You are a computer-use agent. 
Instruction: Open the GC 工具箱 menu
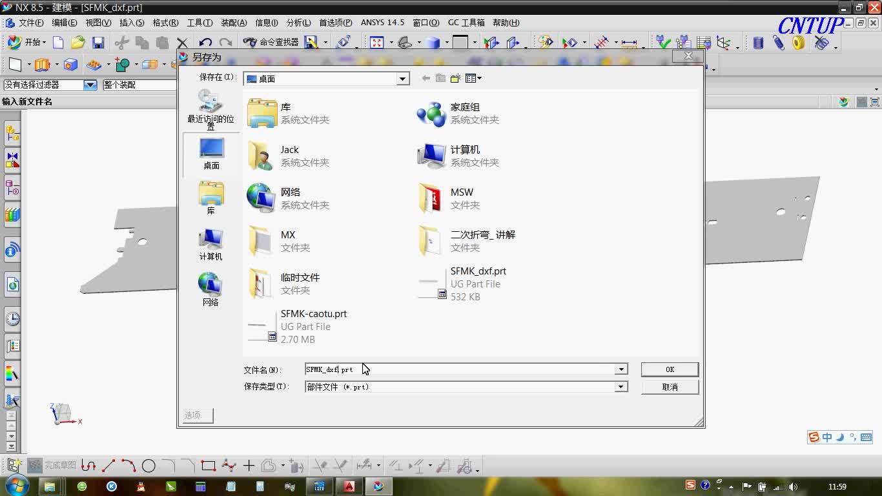[467, 23]
